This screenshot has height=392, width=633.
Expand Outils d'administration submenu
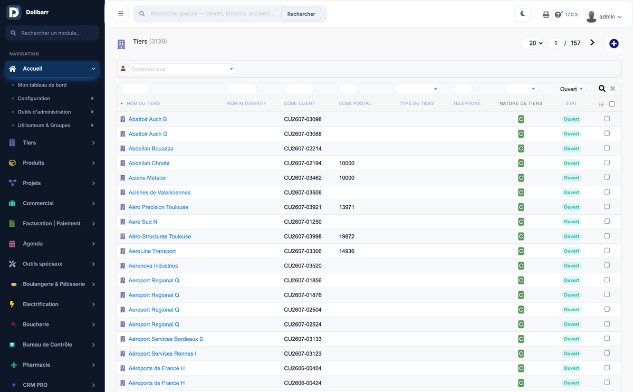92,112
